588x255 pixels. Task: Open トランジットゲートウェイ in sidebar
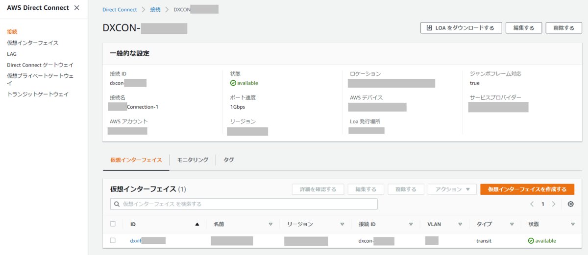(38, 94)
